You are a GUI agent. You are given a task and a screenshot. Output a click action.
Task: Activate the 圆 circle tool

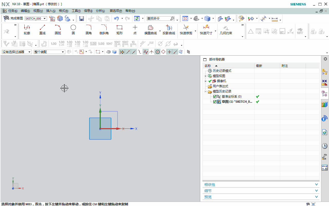click(73, 30)
